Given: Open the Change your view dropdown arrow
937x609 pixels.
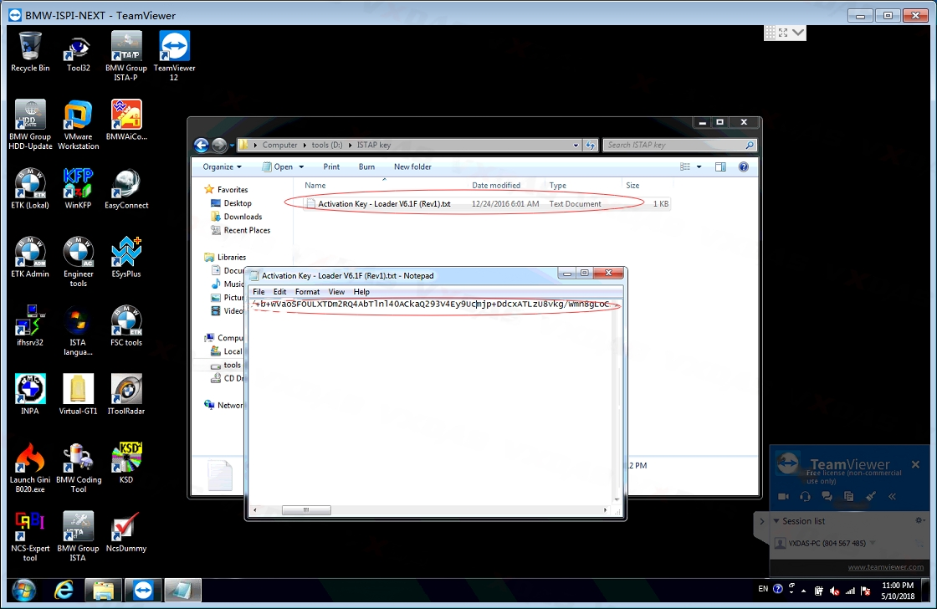Looking at the screenshot, I should coord(699,166).
